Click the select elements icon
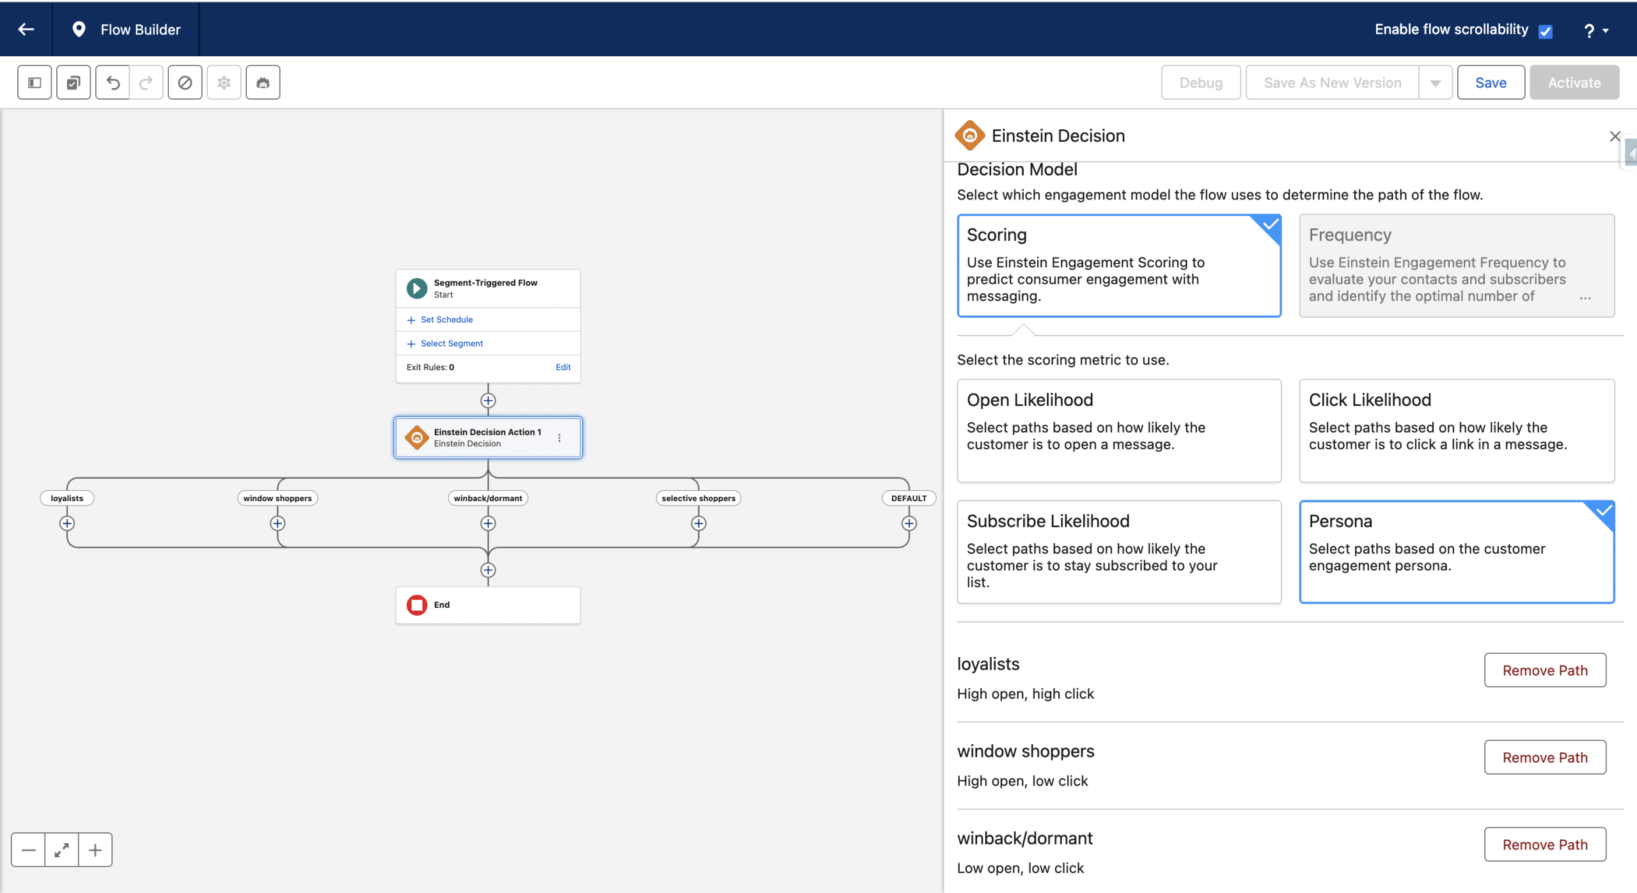Viewport: 1637px width, 893px height. (74, 82)
